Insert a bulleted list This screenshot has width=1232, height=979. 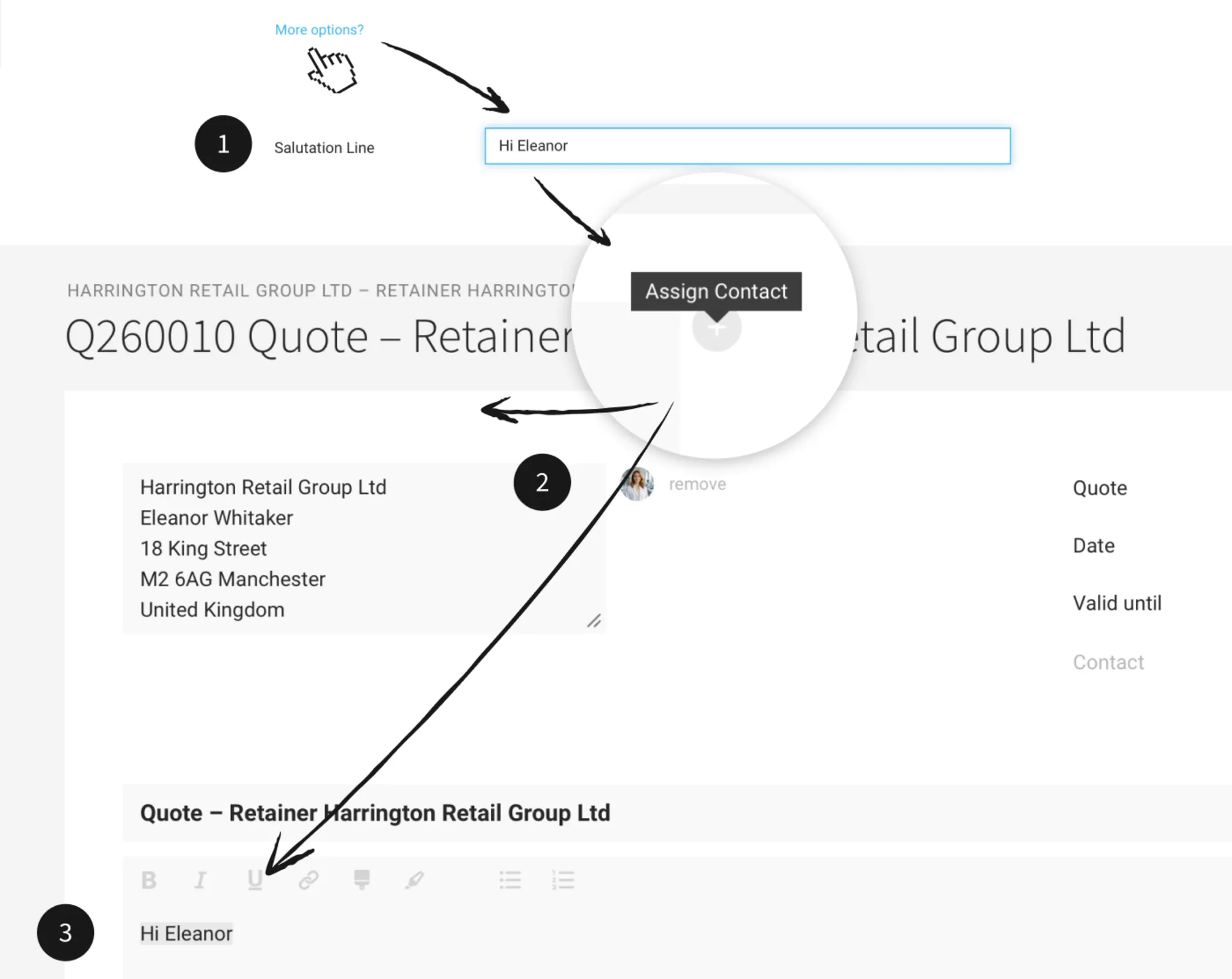click(x=510, y=880)
